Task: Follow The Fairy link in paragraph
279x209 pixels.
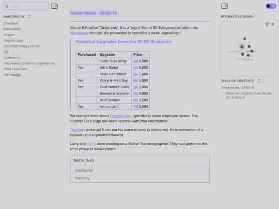Action: tap(78, 130)
